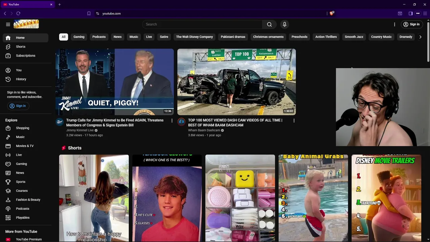
Task: Open History in the sidebar
Action: [26, 79]
